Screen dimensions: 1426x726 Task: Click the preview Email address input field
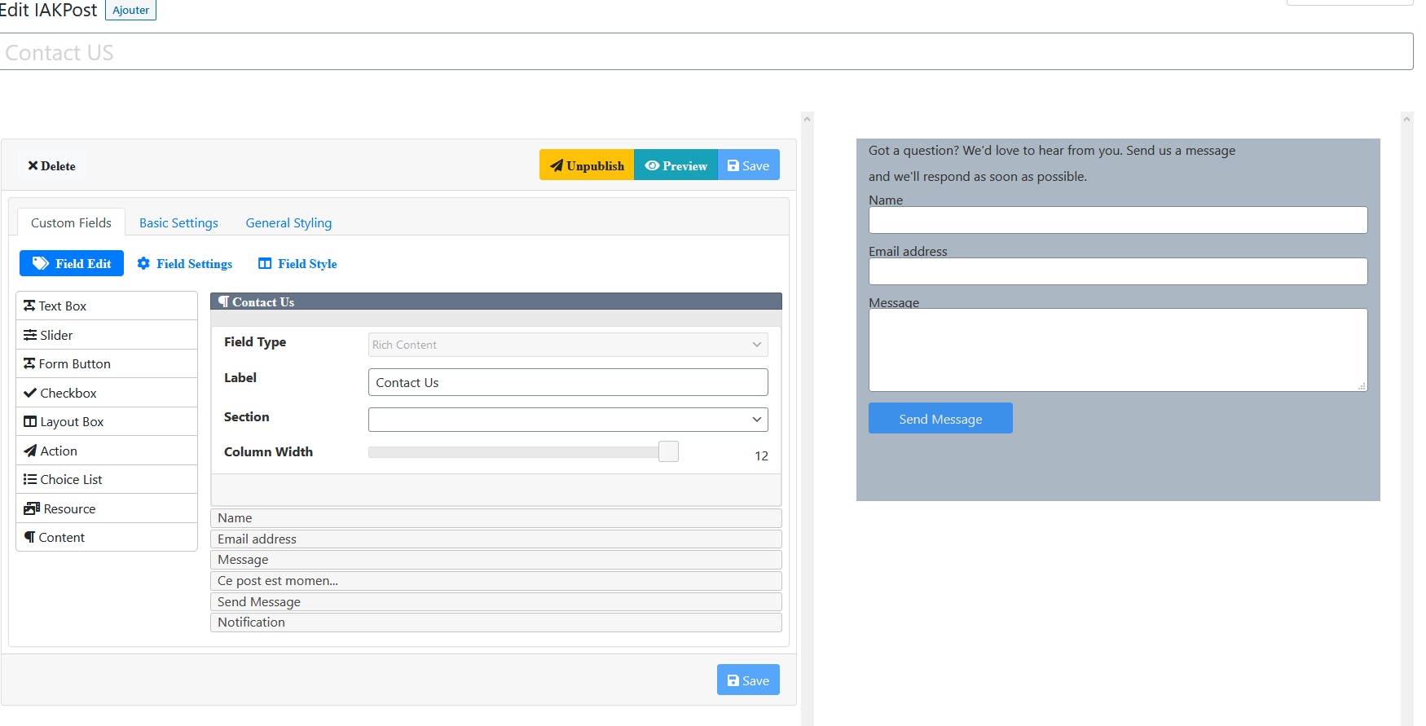point(1118,271)
